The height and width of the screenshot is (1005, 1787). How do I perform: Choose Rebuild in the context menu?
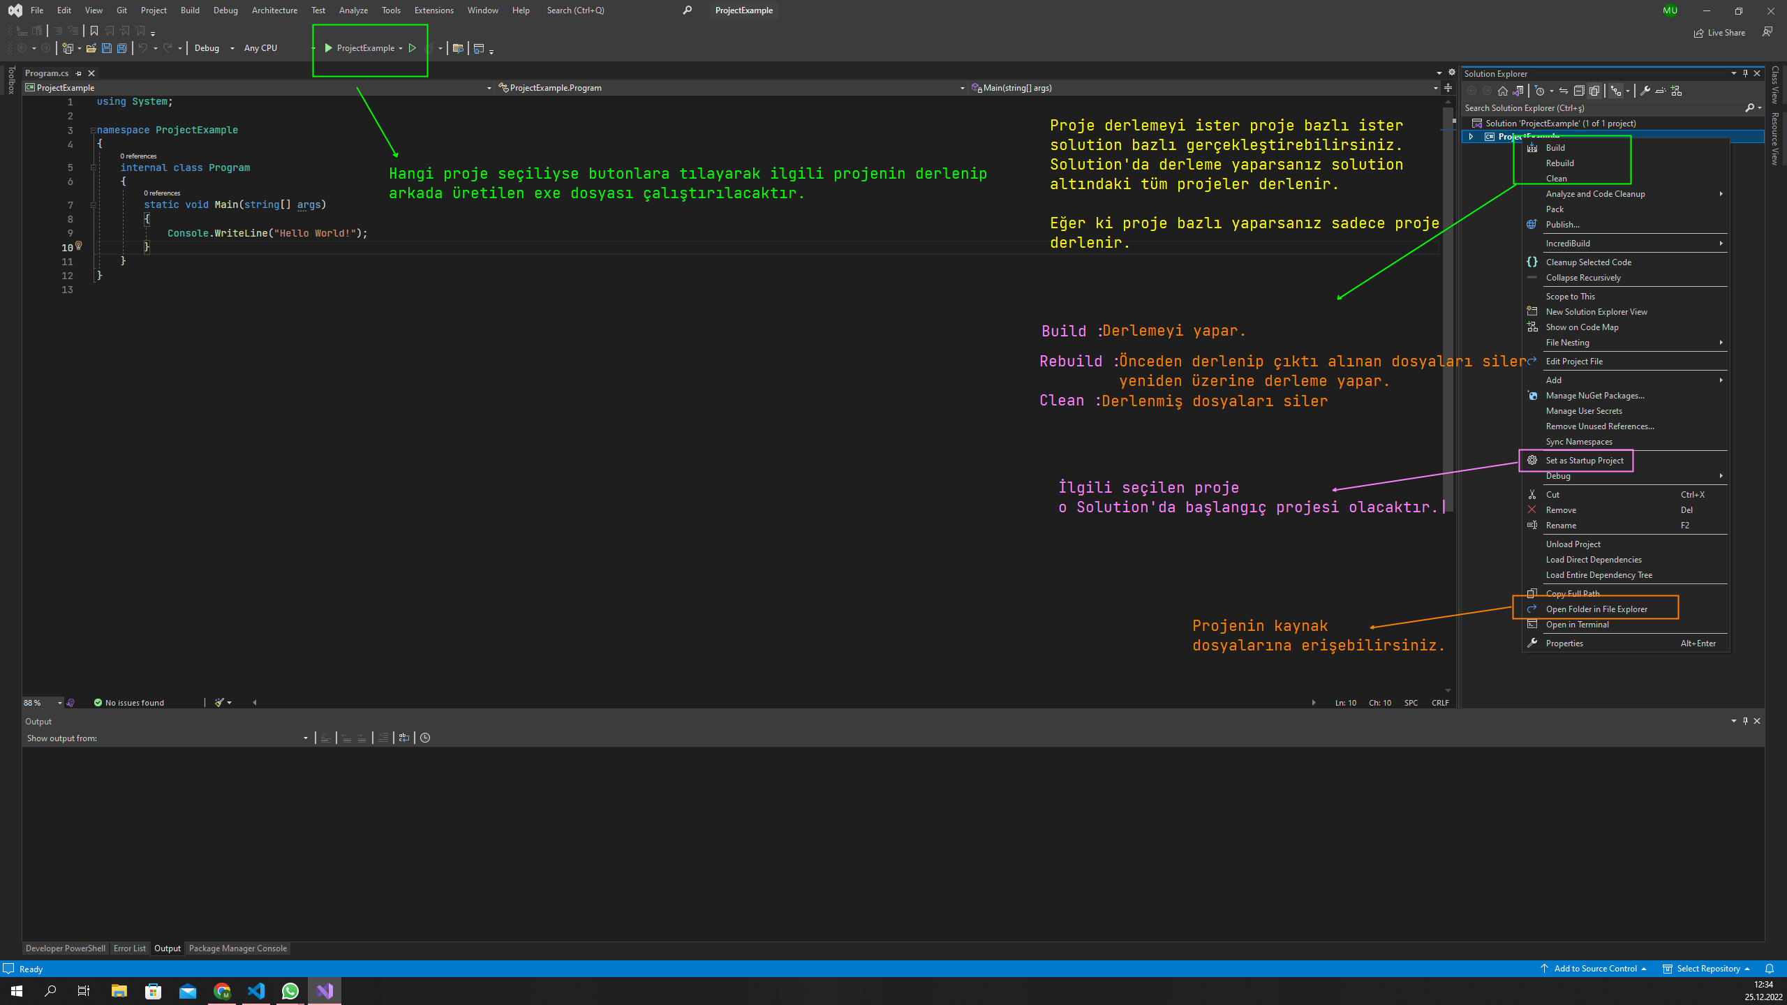[x=1625, y=163]
